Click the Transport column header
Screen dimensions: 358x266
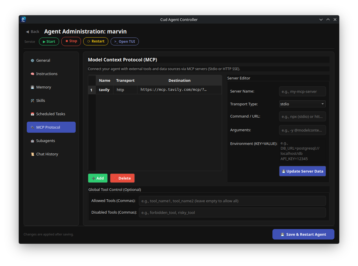(125, 80)
